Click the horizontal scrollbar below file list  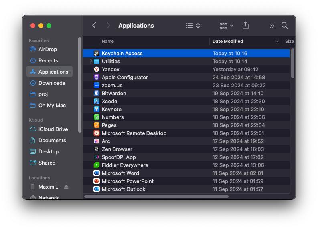(156, 197)
